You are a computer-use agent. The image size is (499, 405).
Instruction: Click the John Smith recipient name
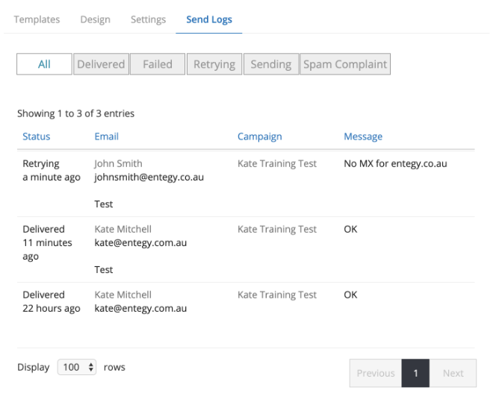click(118, 163)
